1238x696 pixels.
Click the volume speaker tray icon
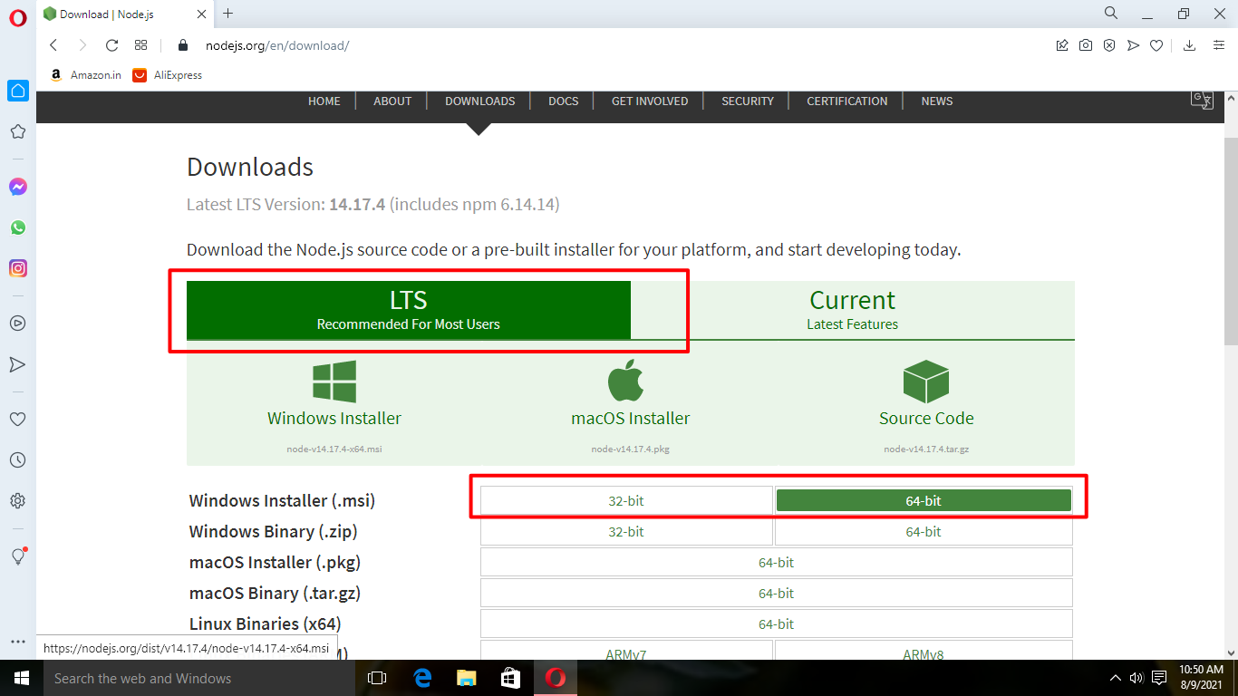[1136, 678]
